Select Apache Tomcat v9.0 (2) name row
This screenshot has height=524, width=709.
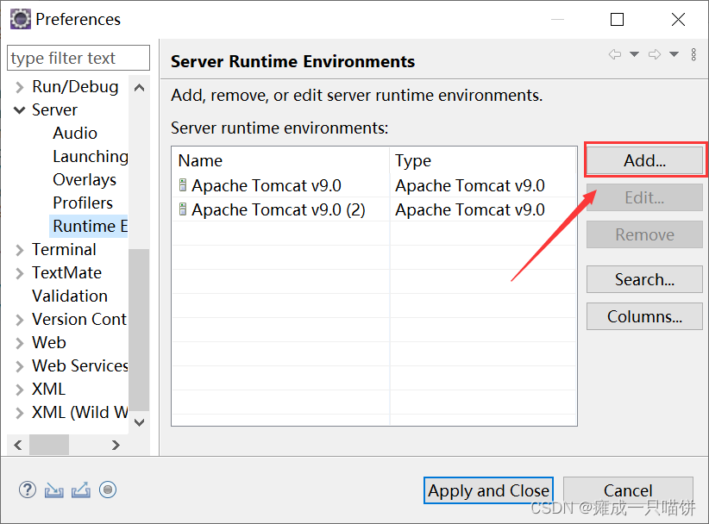280,209
